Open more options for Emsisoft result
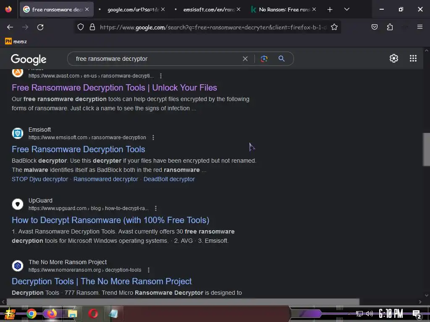 coord(153,138)
